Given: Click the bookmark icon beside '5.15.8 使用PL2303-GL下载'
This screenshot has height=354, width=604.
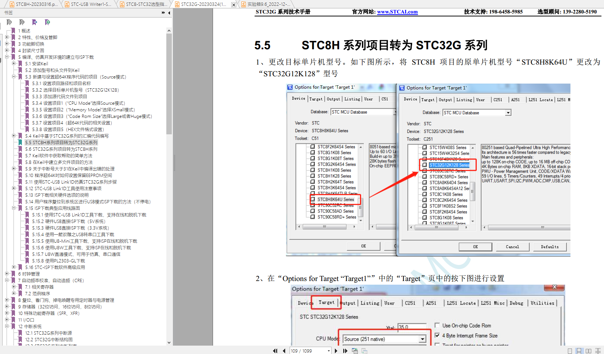Looking at the screenshot, I should pyautogui.click(x=27, y=261).
